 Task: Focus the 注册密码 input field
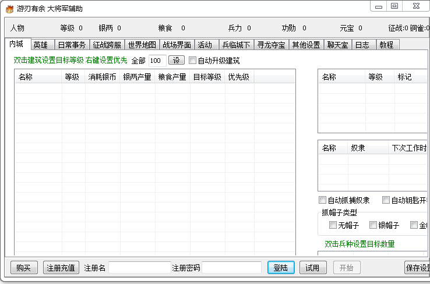232,268
